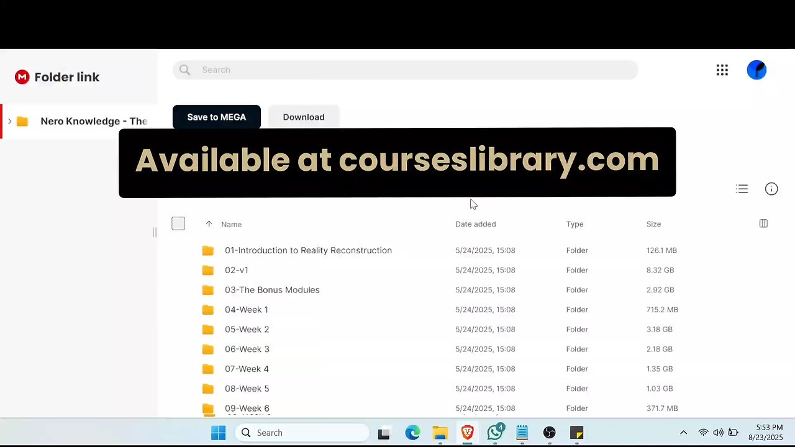Toggle Name sort direction arrow
Screen dimensions: 795x447
[x=209, y=224]
